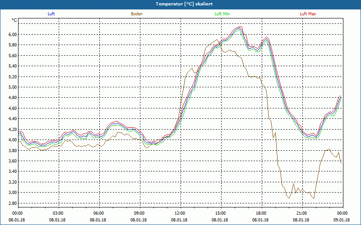The width and height of the screenshot is (361, 225).
Task: Click the 18:00 time axis label
Action: [262, 213]
